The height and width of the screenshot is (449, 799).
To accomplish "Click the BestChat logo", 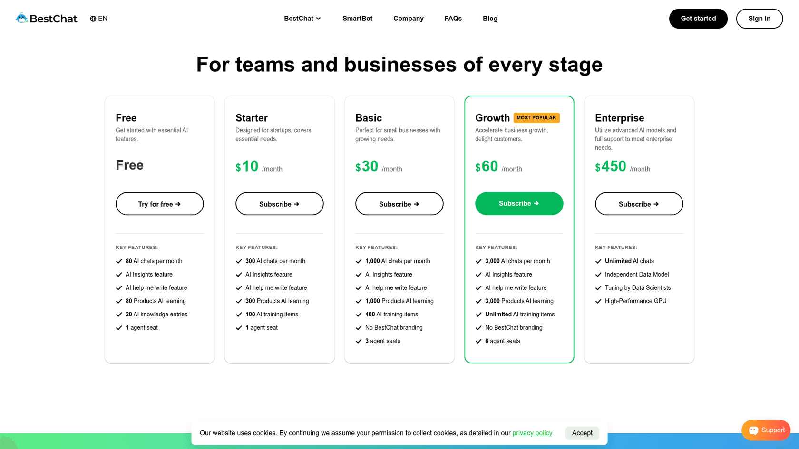I will point(46,19).
